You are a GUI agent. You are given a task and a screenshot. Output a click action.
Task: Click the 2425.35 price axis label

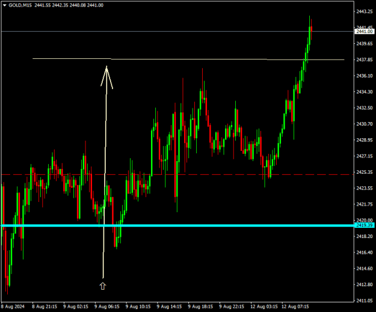(x=365, y=172)
